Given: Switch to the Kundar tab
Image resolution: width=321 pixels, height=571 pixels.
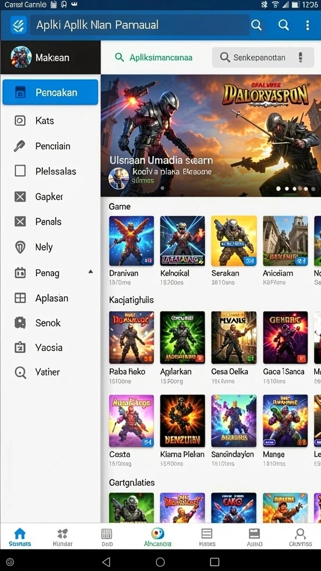Looking at the screenshot, I should 62,537.
